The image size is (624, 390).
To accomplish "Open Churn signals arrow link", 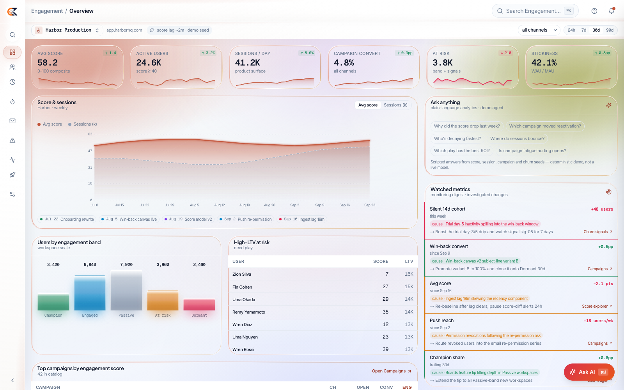I will (598, 232).
